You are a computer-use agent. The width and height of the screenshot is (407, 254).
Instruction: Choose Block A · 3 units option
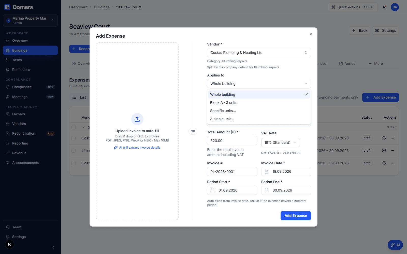click(x=259, y=103)
